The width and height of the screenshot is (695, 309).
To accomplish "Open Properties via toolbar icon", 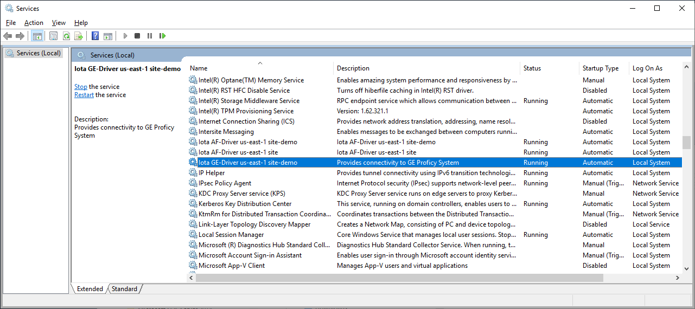I will (53, 36).
